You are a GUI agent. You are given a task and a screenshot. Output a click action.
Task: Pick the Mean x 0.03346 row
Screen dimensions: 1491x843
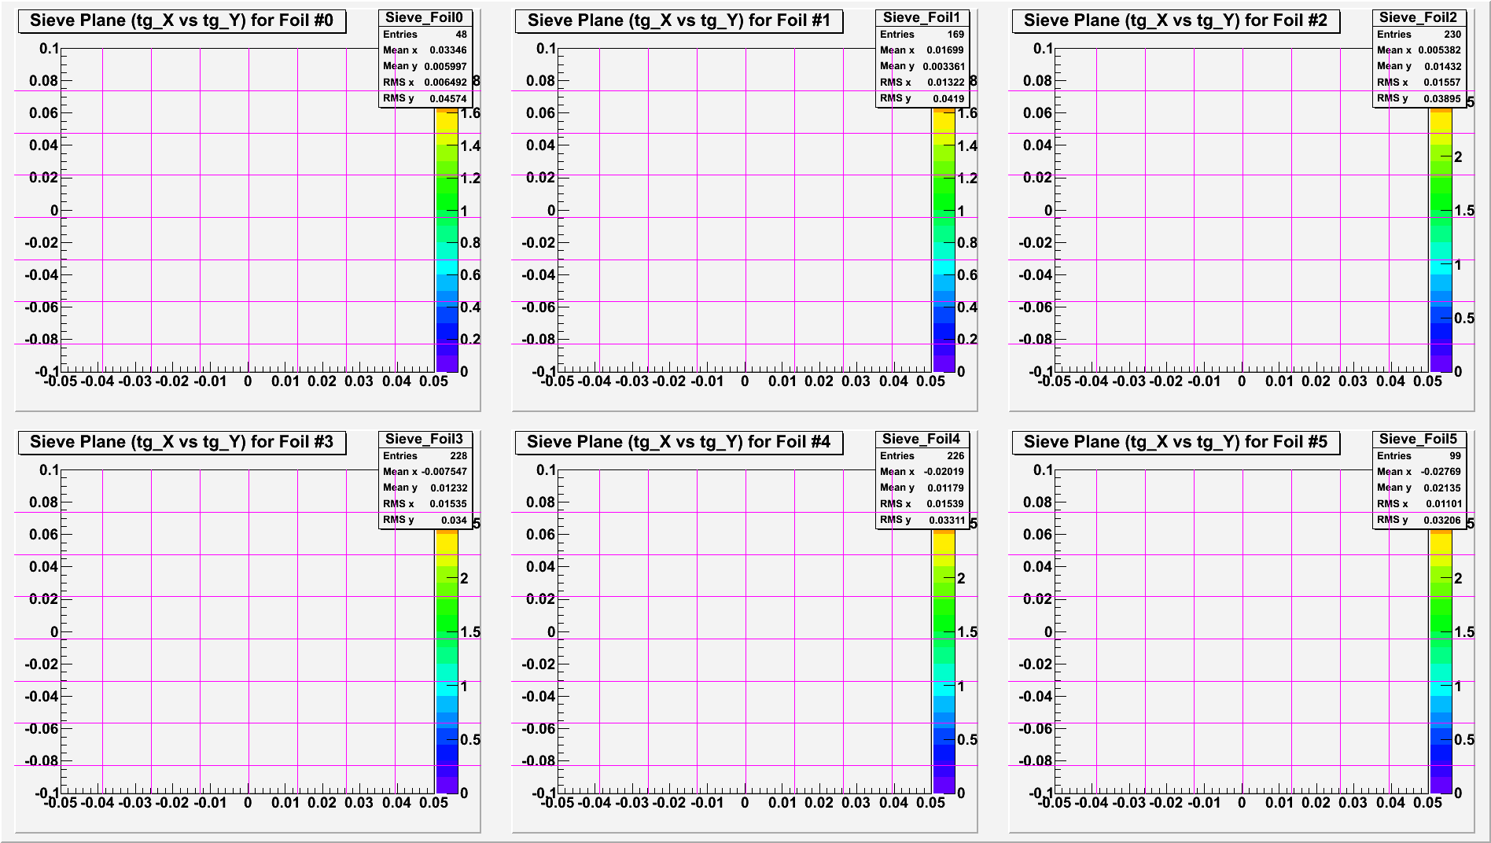[x=425, y=50]
